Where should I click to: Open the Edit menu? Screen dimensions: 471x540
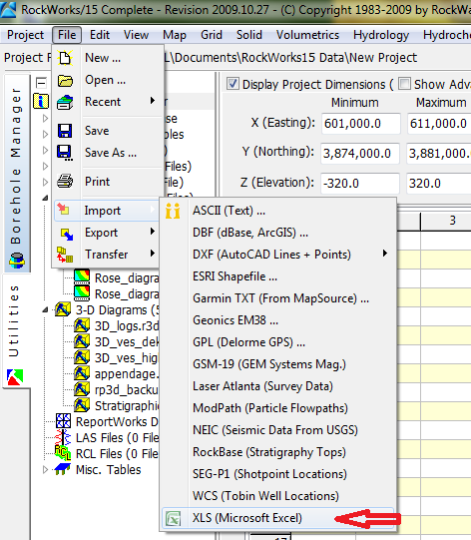pos(100,35)
